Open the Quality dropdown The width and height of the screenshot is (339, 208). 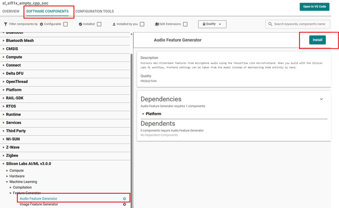coord(212,24)
